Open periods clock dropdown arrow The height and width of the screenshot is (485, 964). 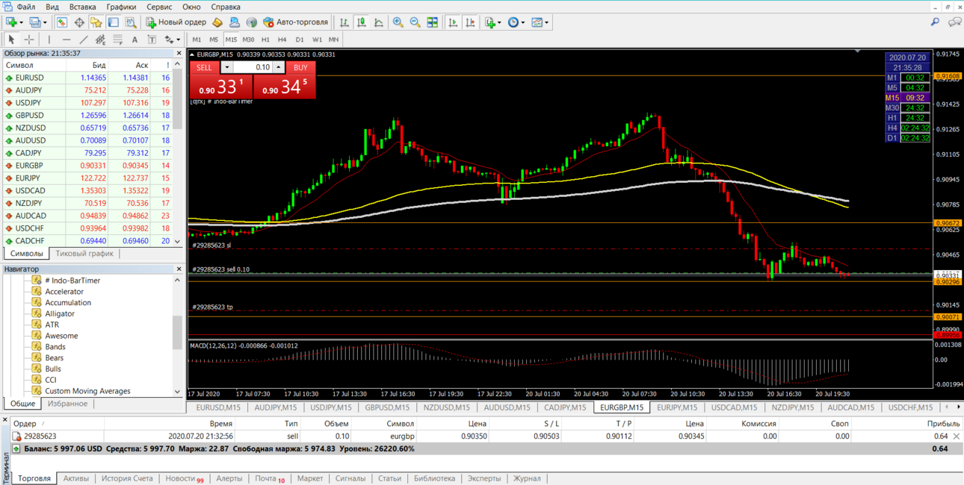[523, 22]
